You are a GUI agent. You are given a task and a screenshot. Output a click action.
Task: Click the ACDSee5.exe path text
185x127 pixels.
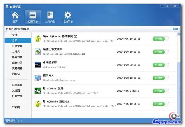point(70,93)
